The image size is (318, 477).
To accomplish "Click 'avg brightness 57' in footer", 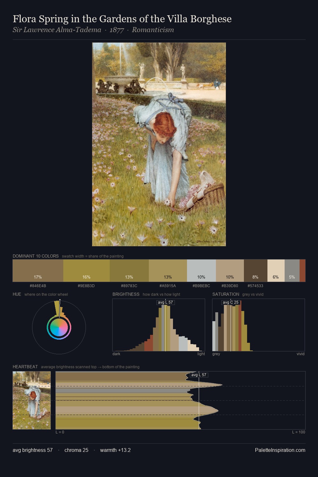I will point(33,450).
